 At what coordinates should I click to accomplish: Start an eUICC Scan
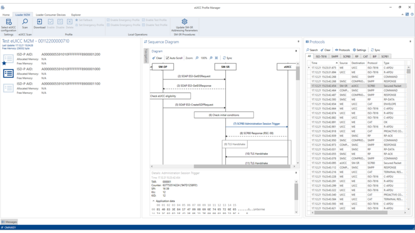(x=25, y=24)
